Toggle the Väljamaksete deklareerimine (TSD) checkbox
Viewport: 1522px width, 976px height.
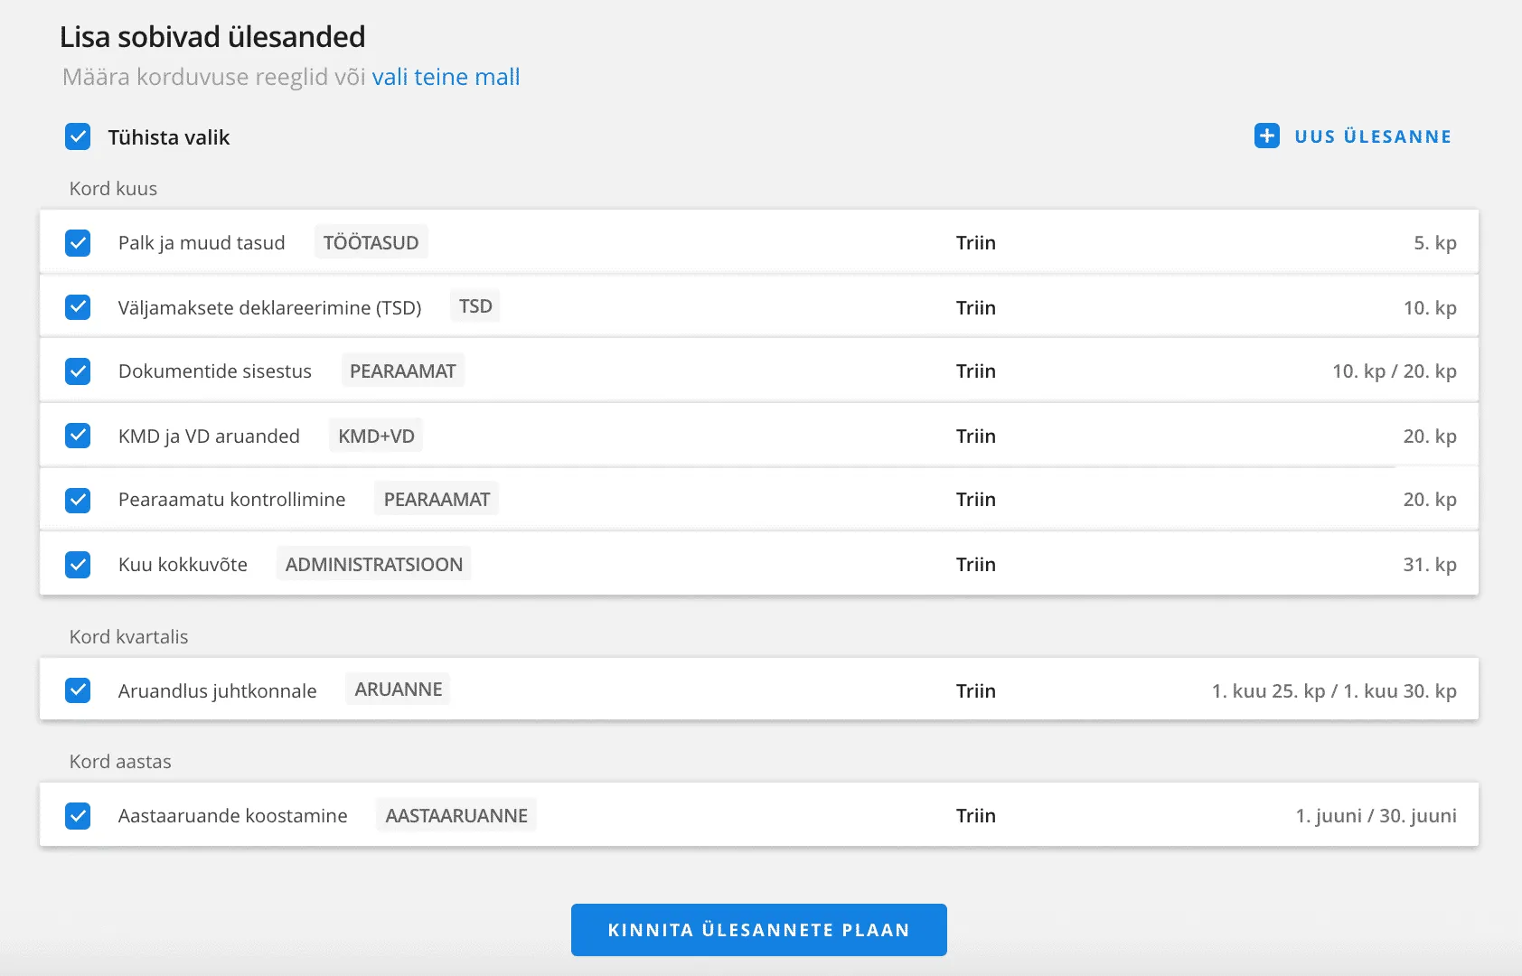78,307
